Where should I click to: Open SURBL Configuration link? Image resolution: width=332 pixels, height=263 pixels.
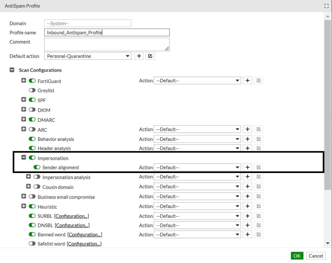pyautogui.click(x=71, y=216)
